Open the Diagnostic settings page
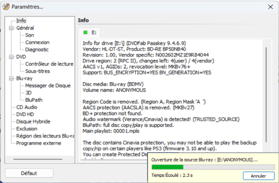Image resolution: width=279 pixels, height=183 pixels. pos(37,50)
